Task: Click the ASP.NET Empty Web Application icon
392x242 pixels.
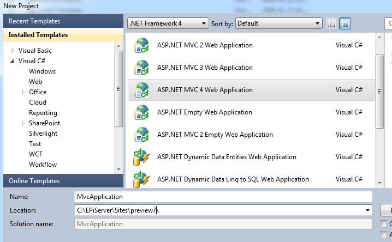Action: (141, 112)
